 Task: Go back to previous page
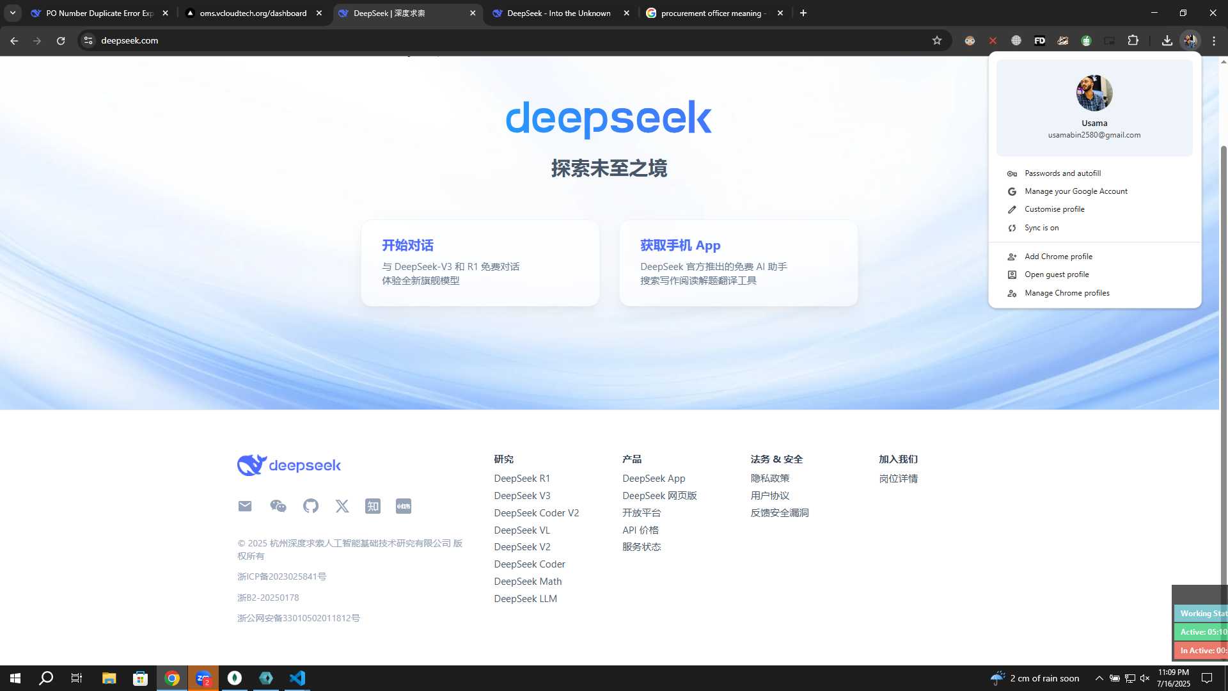pos(14,40)
